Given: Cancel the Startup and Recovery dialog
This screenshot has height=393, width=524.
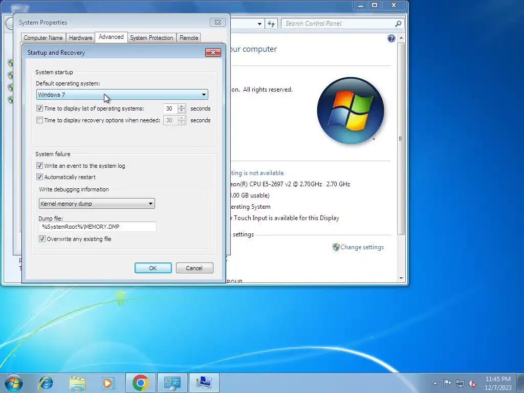Looking at the screenshot, I should 194,268.
